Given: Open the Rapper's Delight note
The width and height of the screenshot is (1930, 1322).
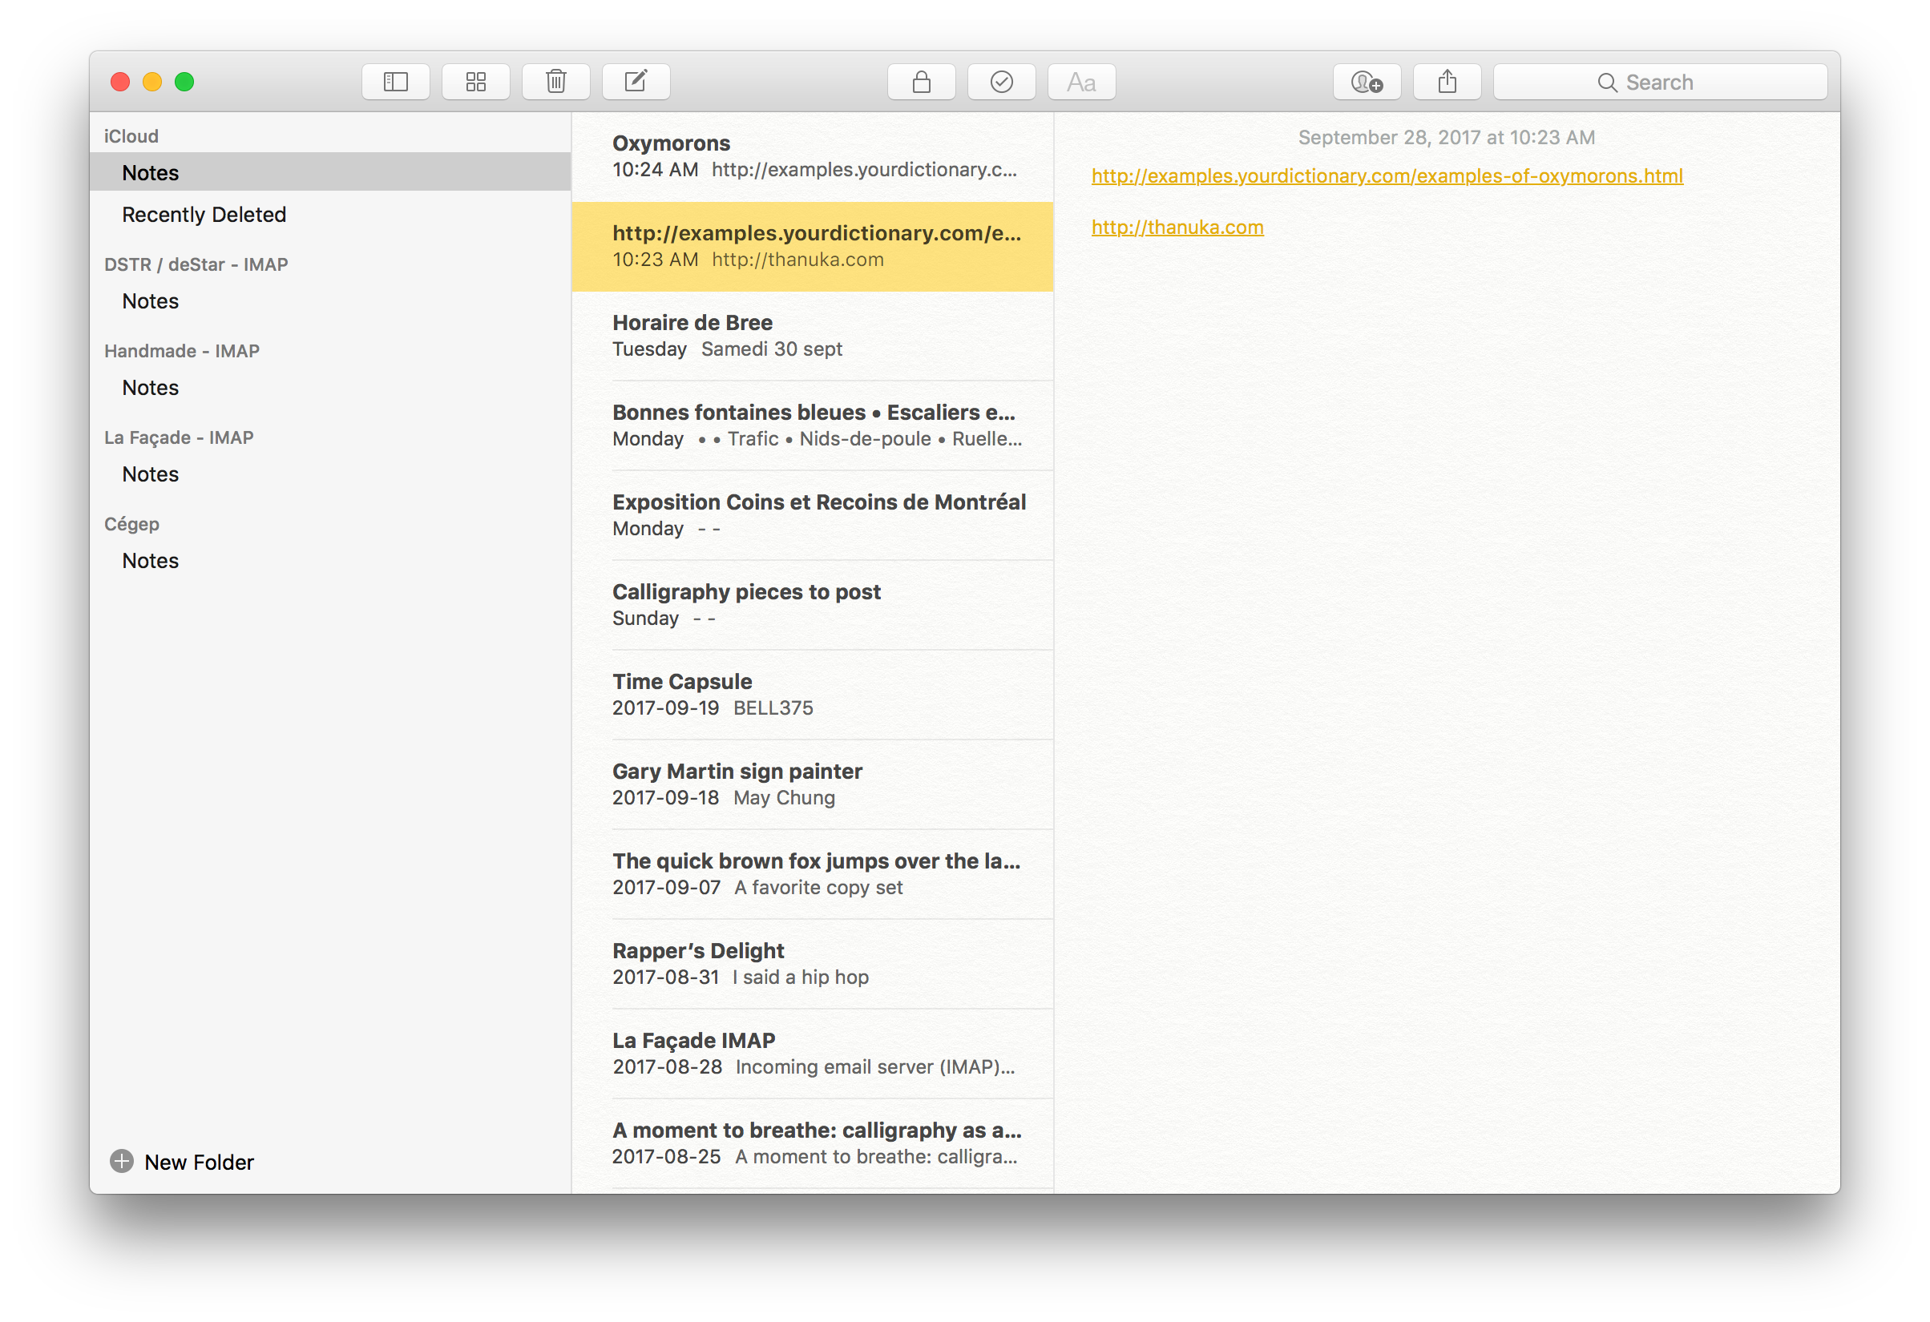Looking at the screenshot, I should click(x=812, y=963).
